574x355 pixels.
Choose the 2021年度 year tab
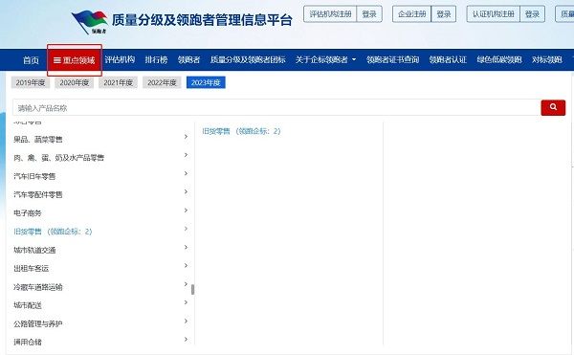(118, 82)
